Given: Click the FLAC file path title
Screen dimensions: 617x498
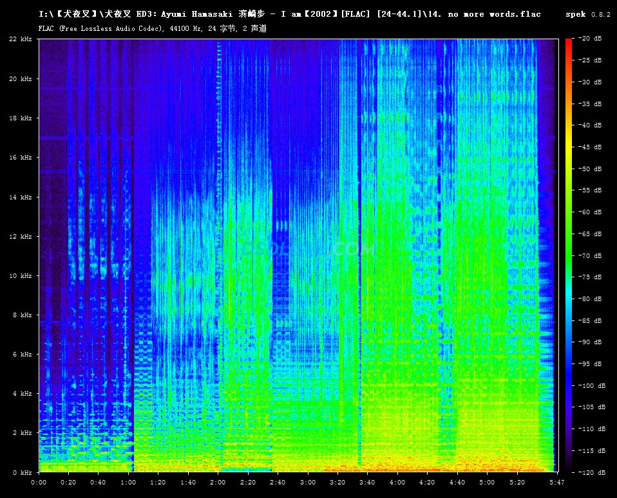Looking at the screenshot, I should [289, 14].
